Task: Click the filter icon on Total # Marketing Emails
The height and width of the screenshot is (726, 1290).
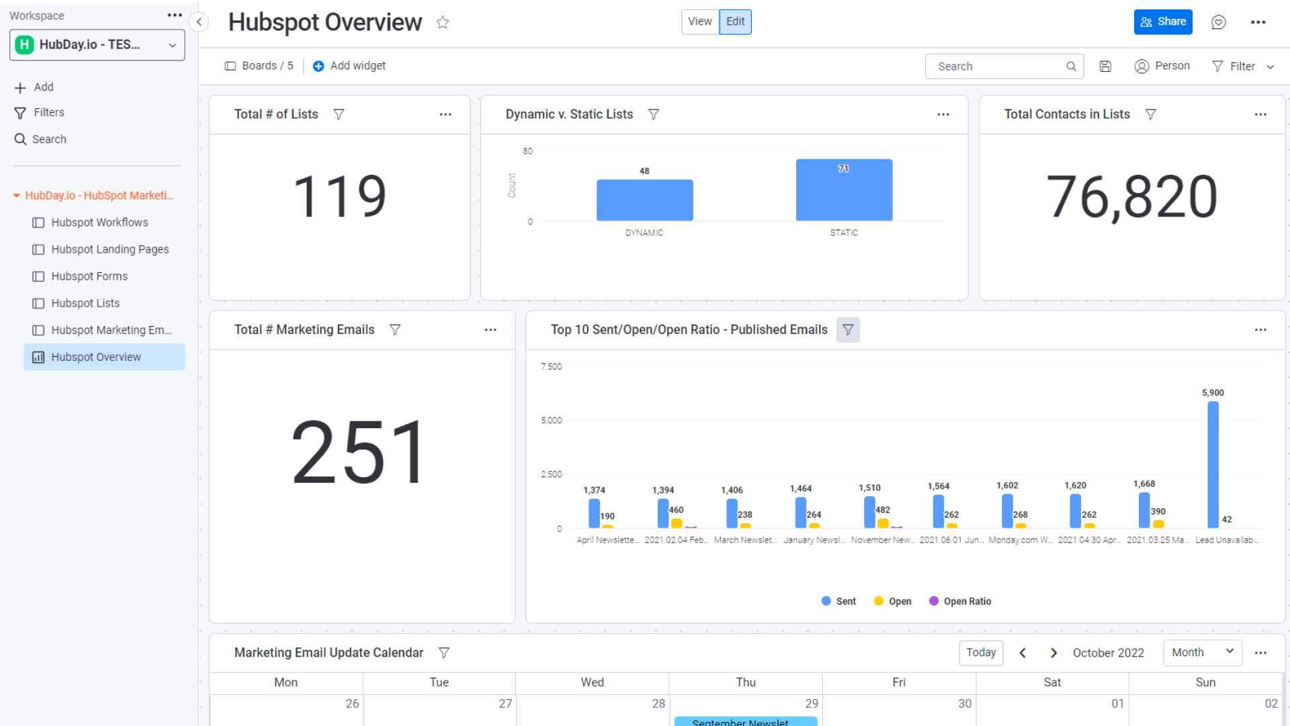Action: point(395,329)
